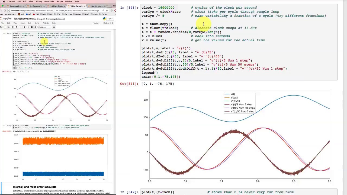Open the Jupyter Widgets menu
Image resolution: width=347 pixels, height=195 pixels.
46,23
